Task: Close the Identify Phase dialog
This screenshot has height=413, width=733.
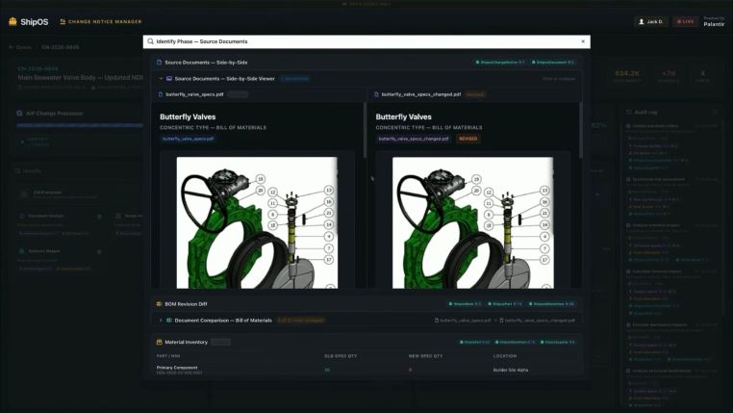Action: point(582,41)
